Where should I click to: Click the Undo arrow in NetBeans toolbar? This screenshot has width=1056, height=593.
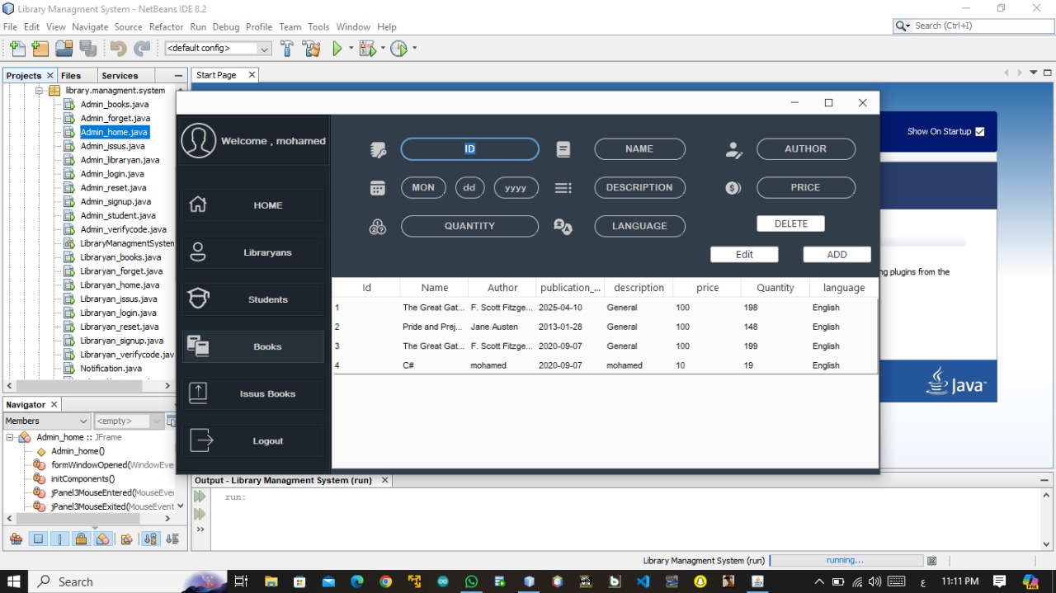coord(118,49)
